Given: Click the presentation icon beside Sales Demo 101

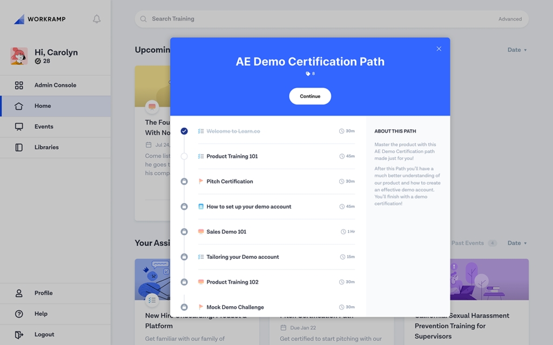Looking at the screenshot, I should [x=201, y=232].
